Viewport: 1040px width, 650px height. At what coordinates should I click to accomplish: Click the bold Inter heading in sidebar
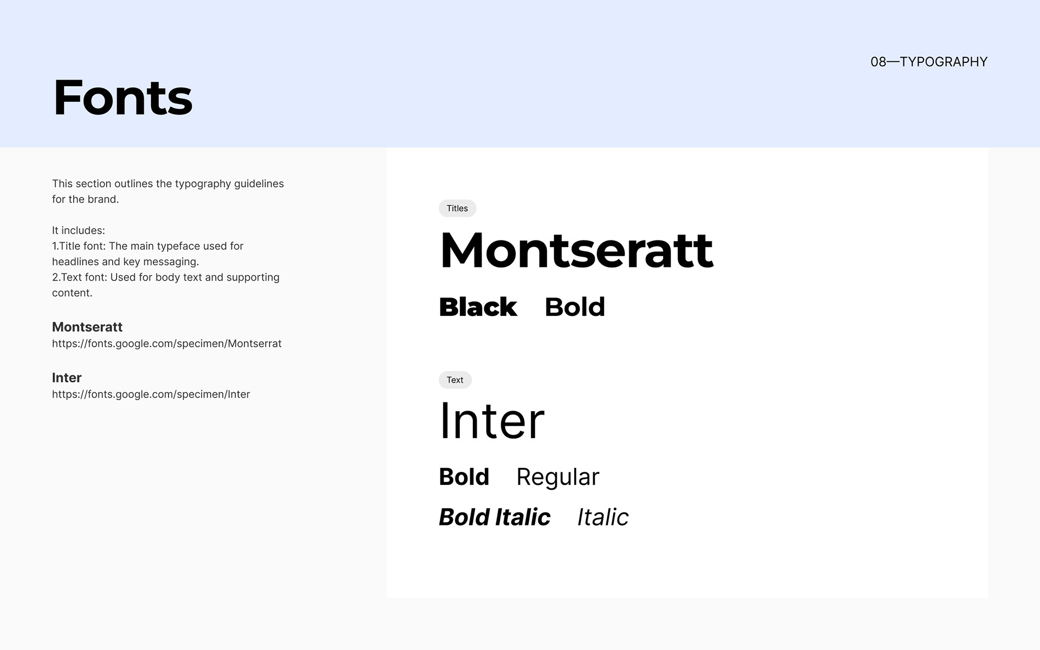[67, 378]
